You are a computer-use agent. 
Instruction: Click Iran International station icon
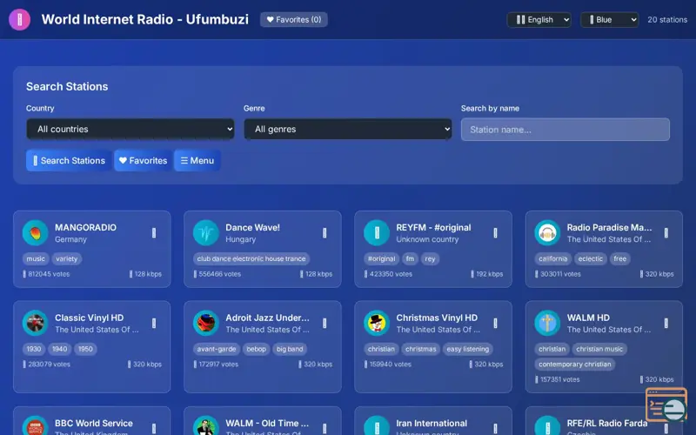(377, 426)
